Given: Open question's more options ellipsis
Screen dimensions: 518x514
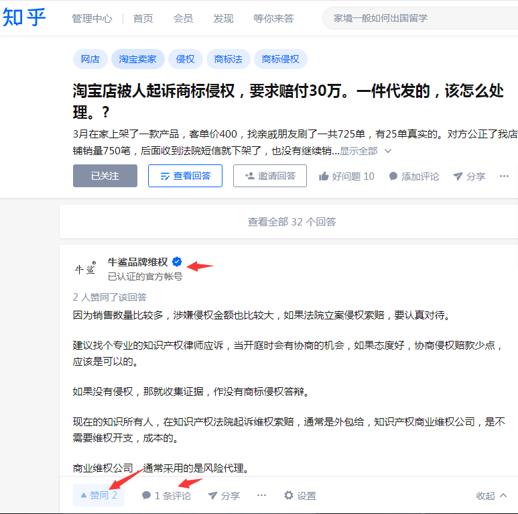Looking at the screenshot, I should [504, 176].
